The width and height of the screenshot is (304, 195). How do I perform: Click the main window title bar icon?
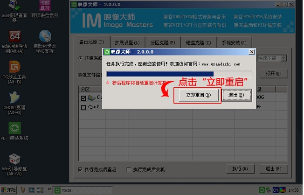click(x=74, y=5)
